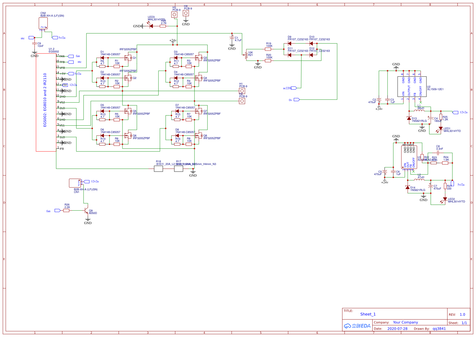
Task: Select the H2 PCB-9 pad
Action: coord(242,101)
